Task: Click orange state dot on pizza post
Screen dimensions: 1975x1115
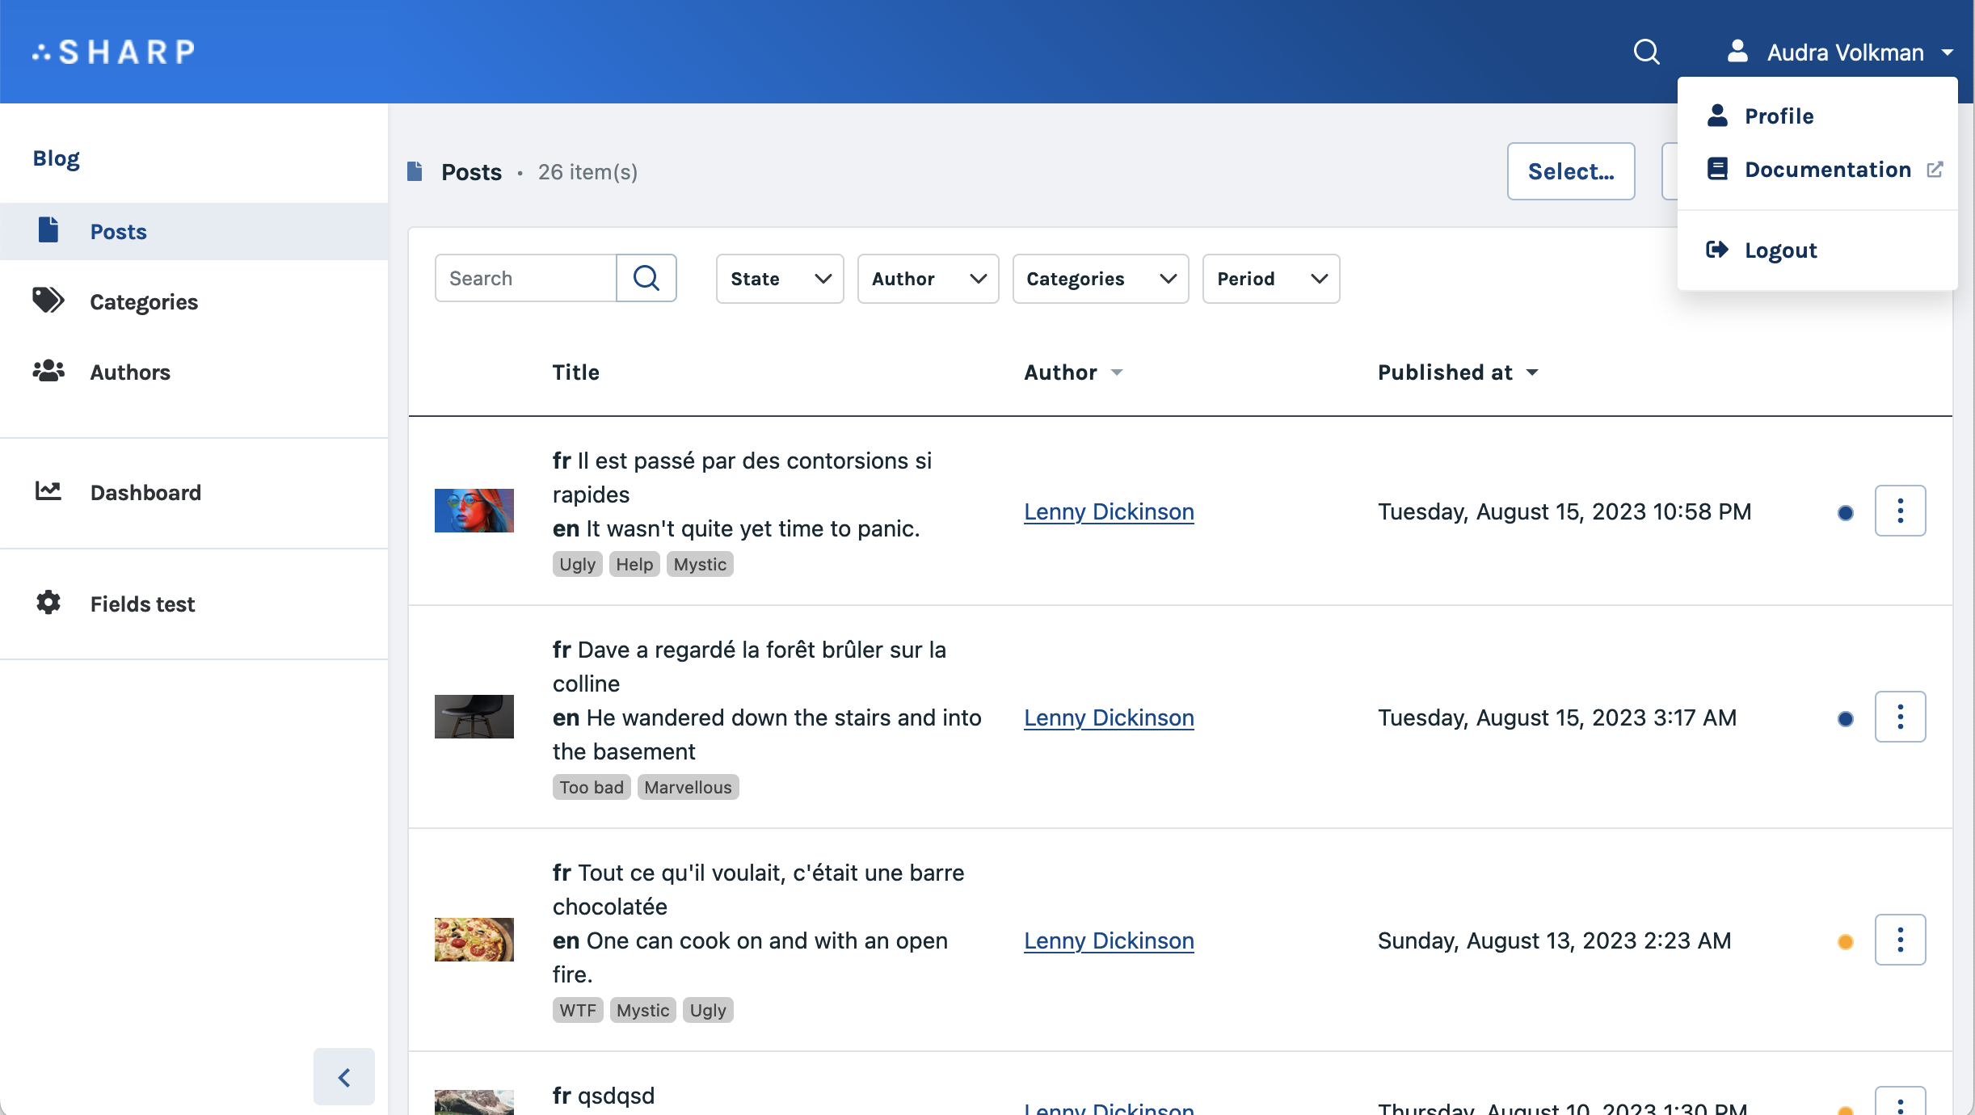Action: point(1845,942)
